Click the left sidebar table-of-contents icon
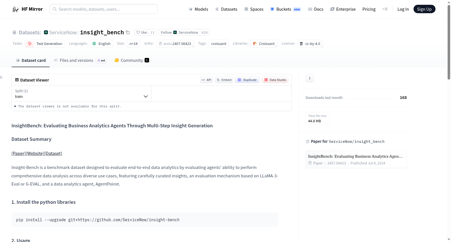The height and width of the screenshot is (242, 451). point(1,77)
